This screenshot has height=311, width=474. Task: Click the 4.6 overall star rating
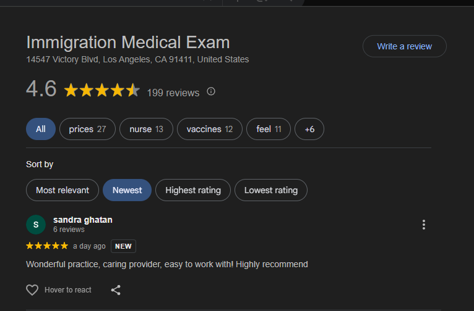102,91
